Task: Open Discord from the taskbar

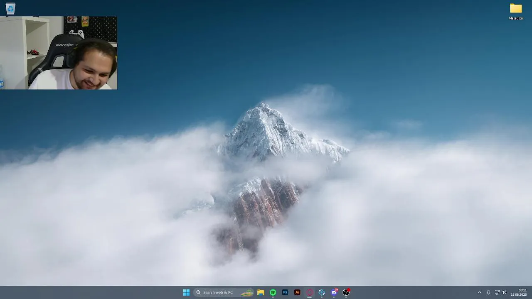Action: pos(334,292)
